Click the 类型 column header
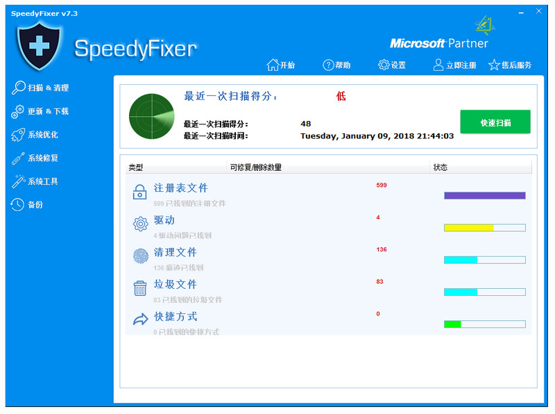Screen dimensions: 555x414 tap(136, 167)
